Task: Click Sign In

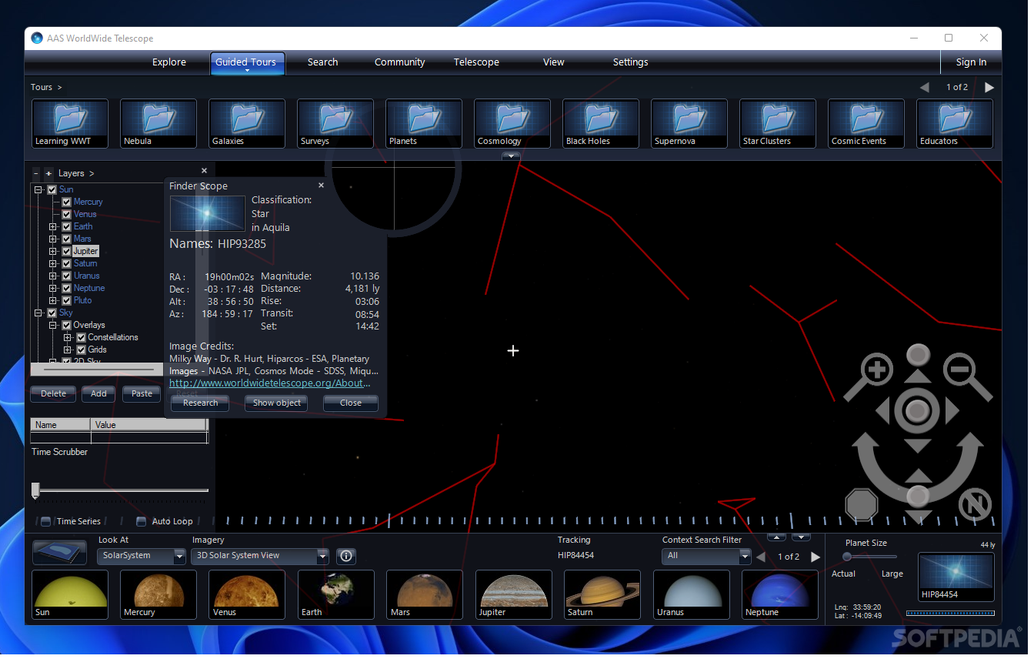Action: pos(971,62)
